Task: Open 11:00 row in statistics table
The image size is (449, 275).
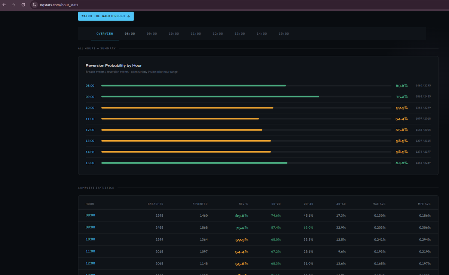Action: (258, 251)
